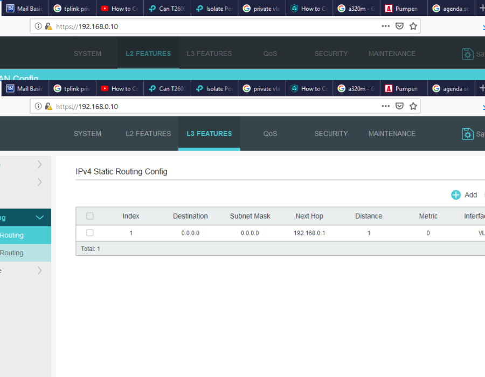
Task: Click the Index column header
Action: coord(131,216)
